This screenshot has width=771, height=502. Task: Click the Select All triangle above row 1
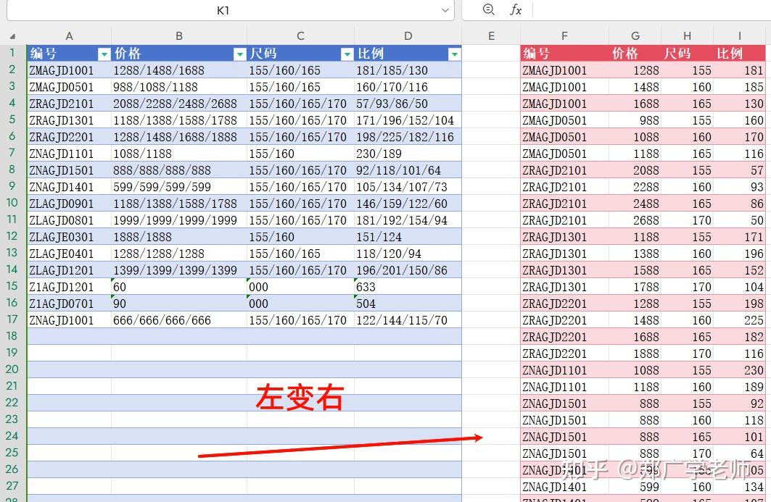tap(12, 36)
